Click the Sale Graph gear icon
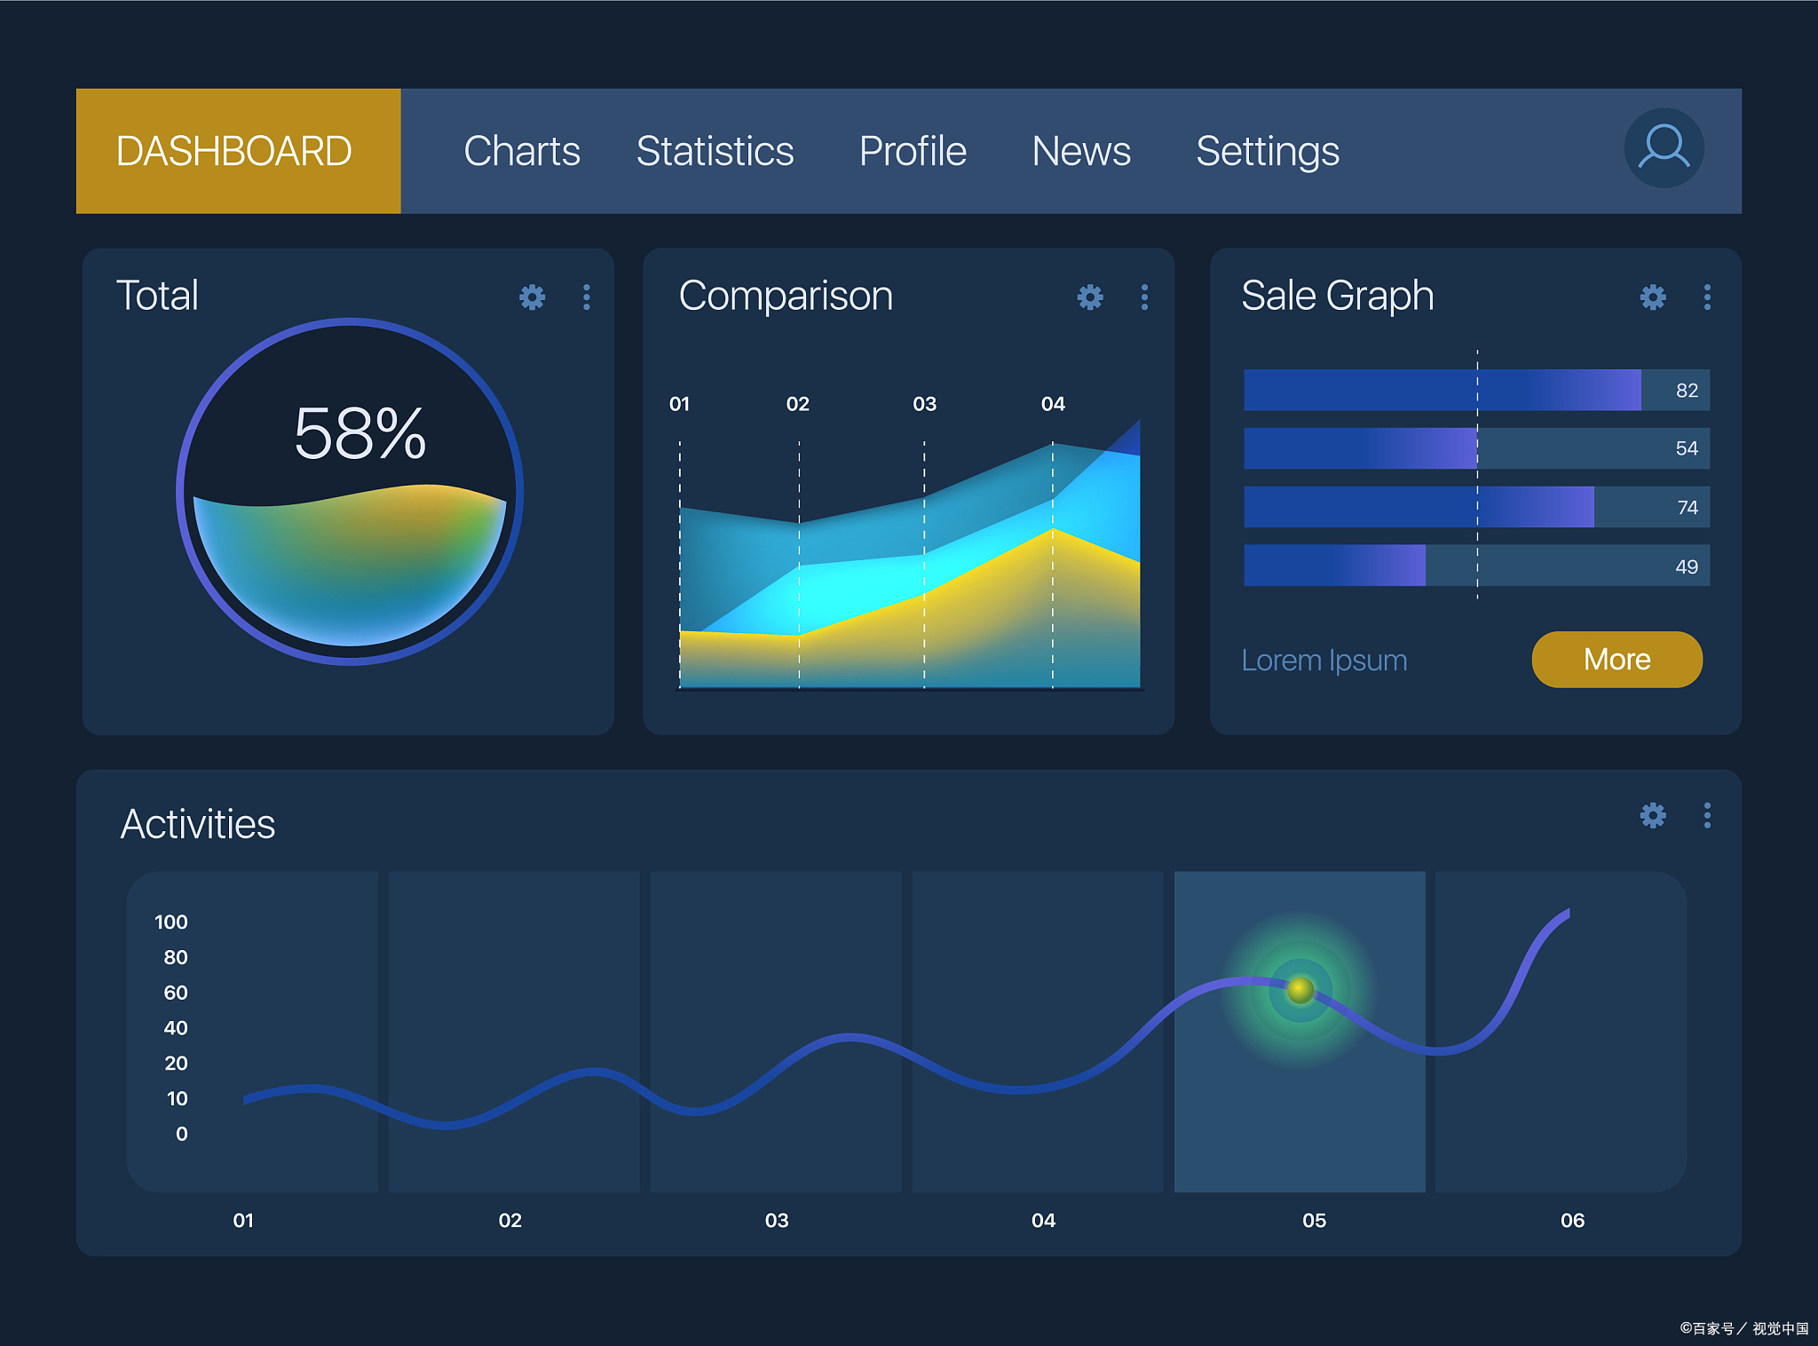Viewport: 1818px width, 1346px height. 1652,297
